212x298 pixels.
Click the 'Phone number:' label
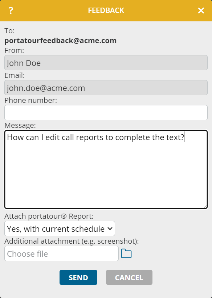coord(30,100)
